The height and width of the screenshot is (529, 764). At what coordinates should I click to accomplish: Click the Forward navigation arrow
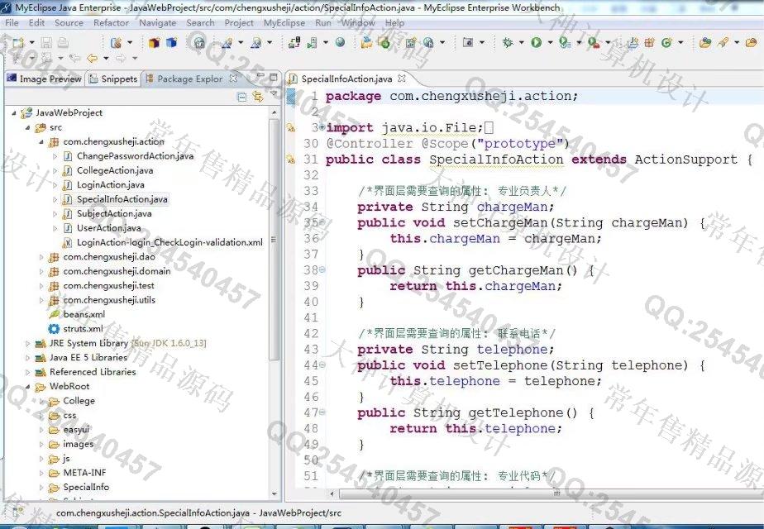click(x=120, y=59)
